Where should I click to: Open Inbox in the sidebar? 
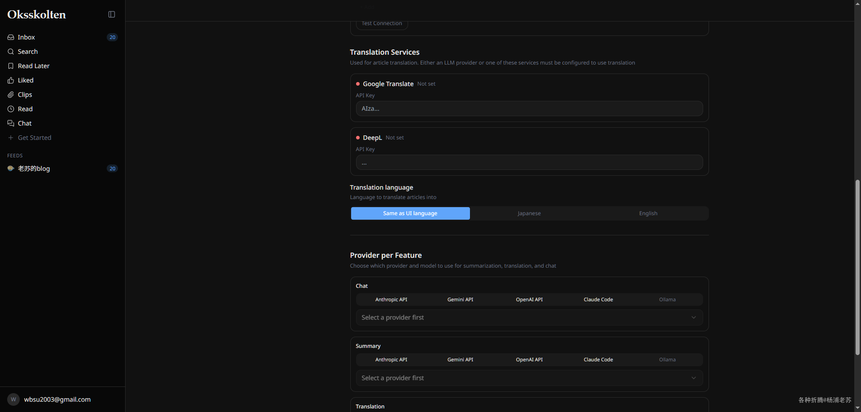(62, 37)
